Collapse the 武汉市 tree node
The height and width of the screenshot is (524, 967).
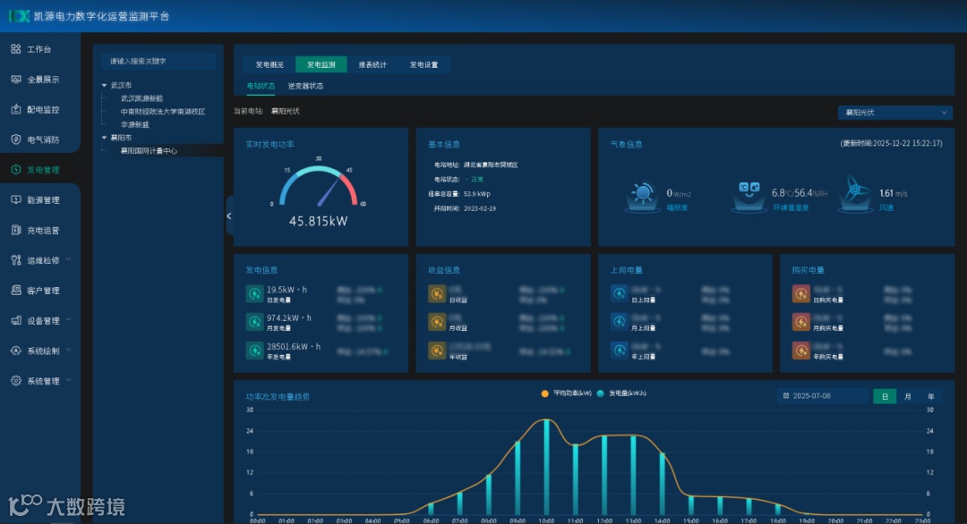pyautogui.click(x=104, y=85)
